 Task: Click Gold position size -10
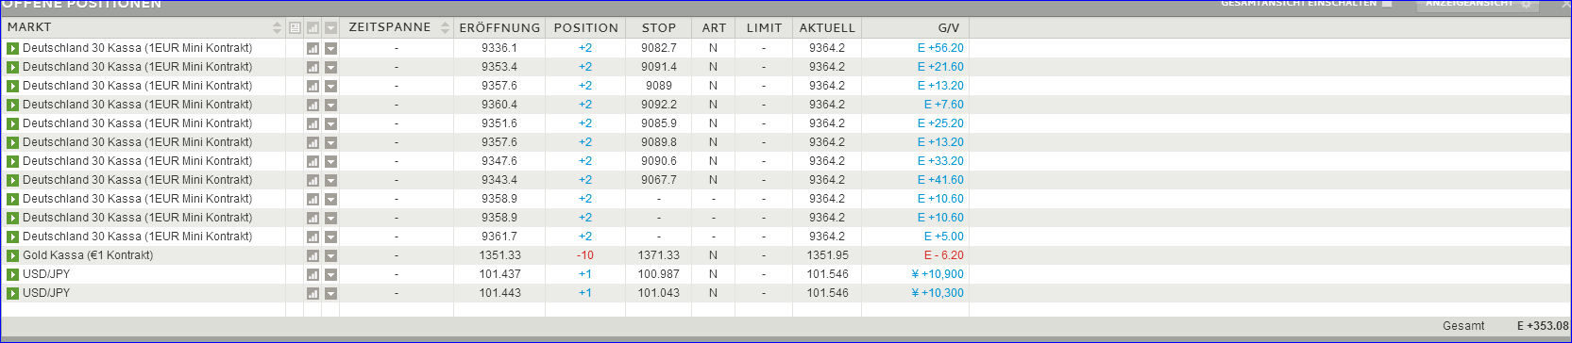585,255
